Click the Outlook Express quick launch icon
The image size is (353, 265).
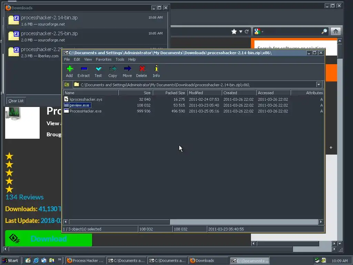44,261
